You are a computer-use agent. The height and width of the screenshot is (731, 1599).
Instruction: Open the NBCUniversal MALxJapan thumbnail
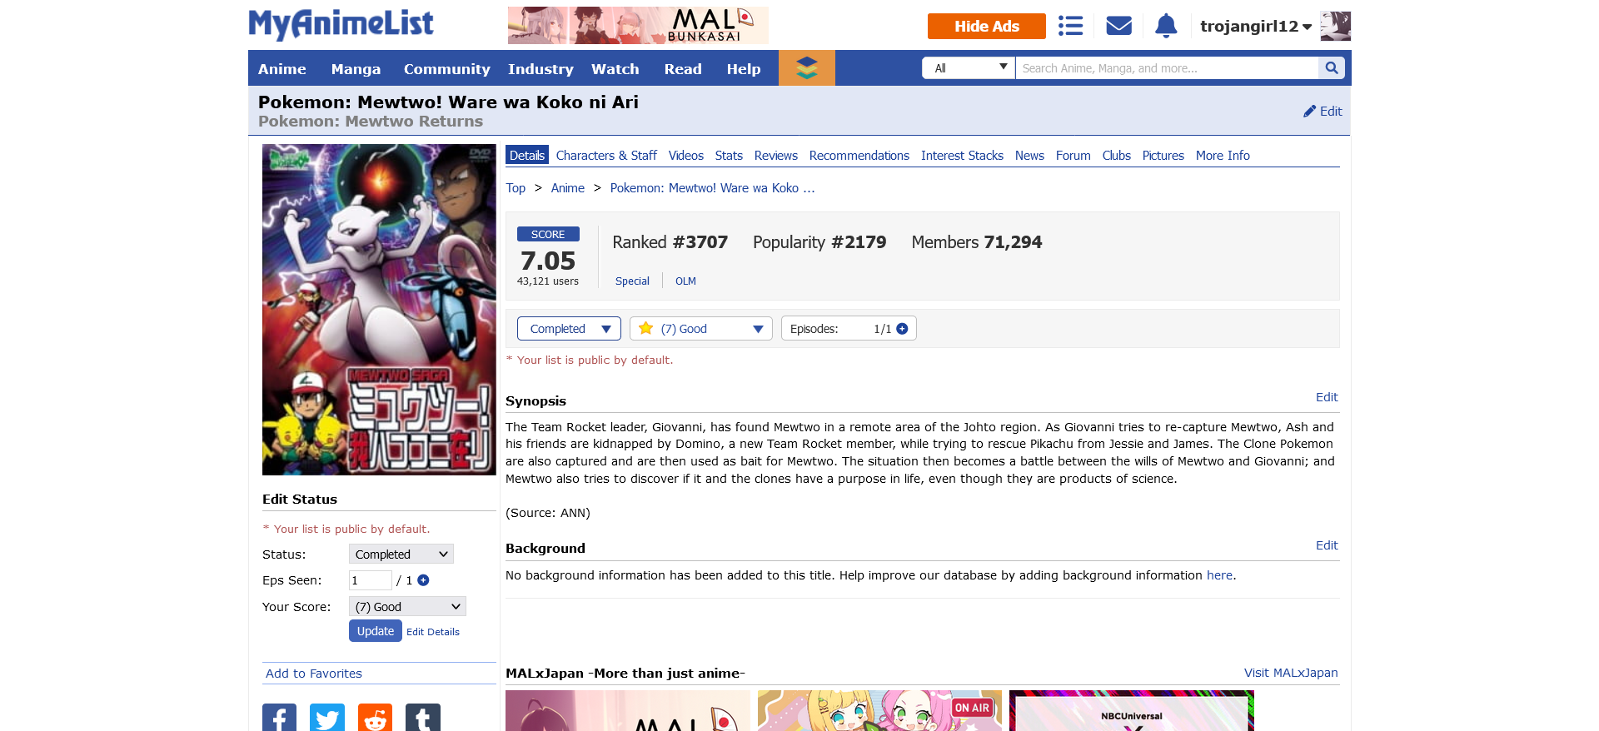[x=1132, y=710]
